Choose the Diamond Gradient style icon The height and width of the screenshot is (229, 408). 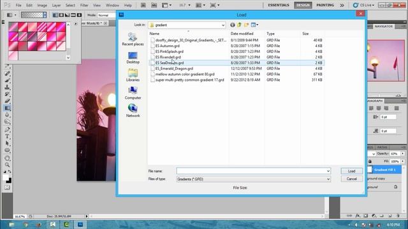[x=79, y=15]
